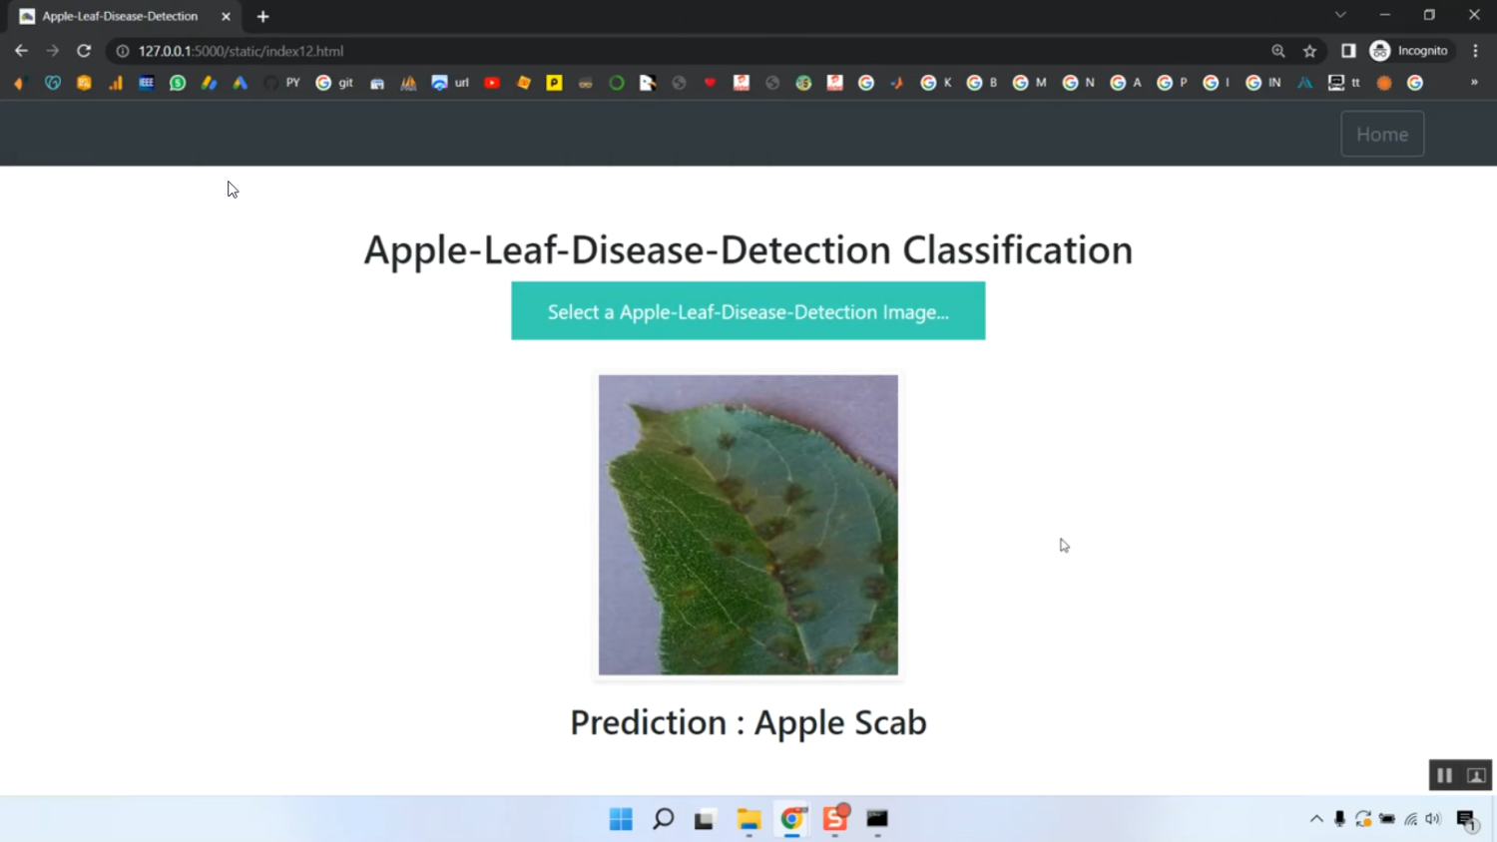Toggle the browser side panel
Viewport: 1497px width, 842px height.
(1348, 51)
